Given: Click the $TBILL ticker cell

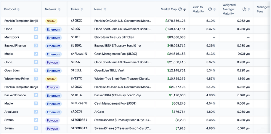Looking at the screenshot, I should (76, 70).
